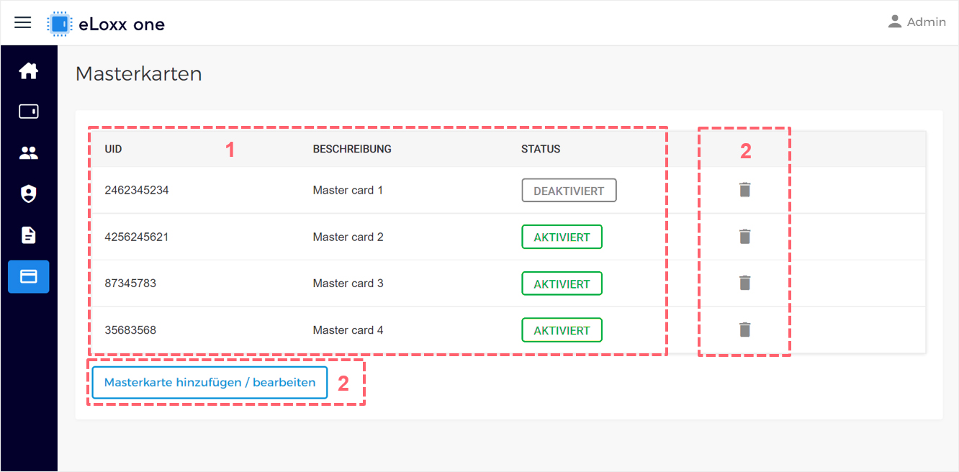Viewport: 959px width, 472px height.
Task: Toggle the AKTIVIERT status of Master card 3
Action: tap(562, 283)
